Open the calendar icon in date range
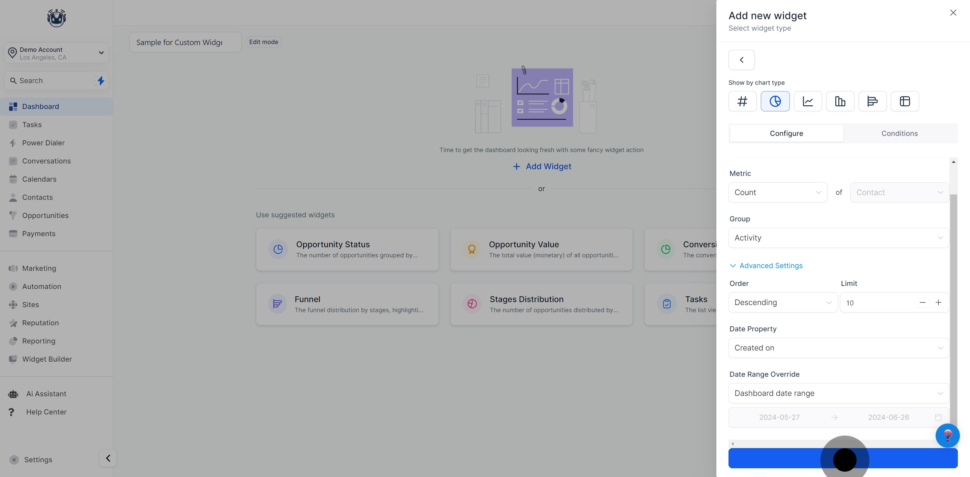 (938, 417)
